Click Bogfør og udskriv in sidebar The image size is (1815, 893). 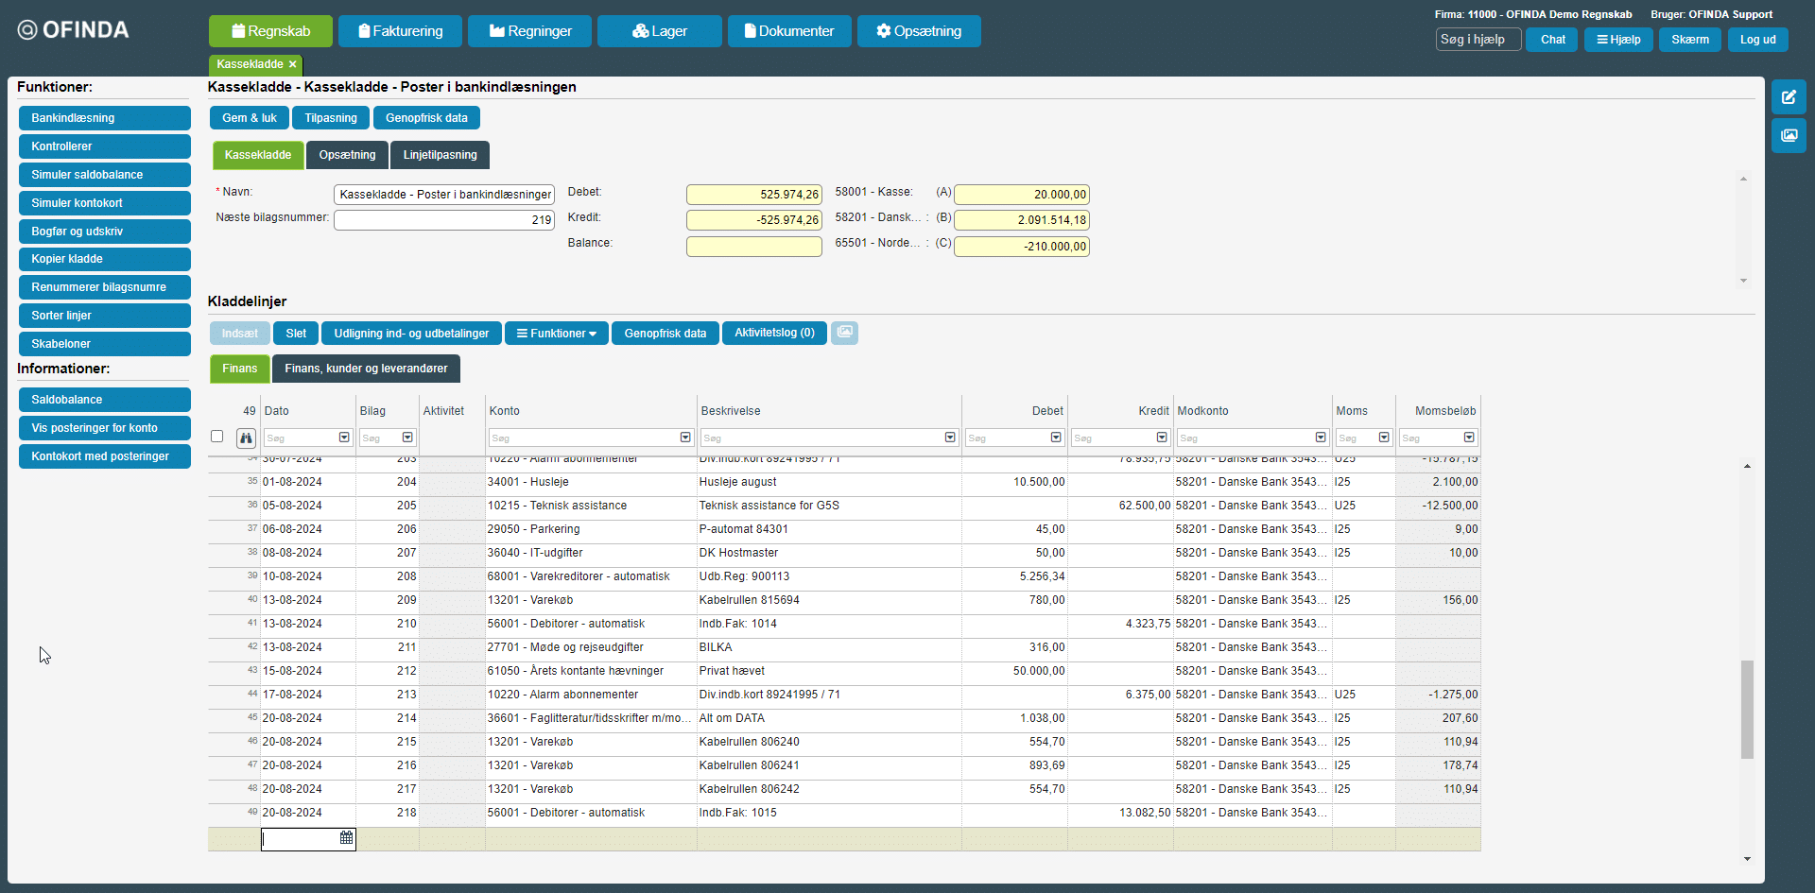tap(104, 232)
